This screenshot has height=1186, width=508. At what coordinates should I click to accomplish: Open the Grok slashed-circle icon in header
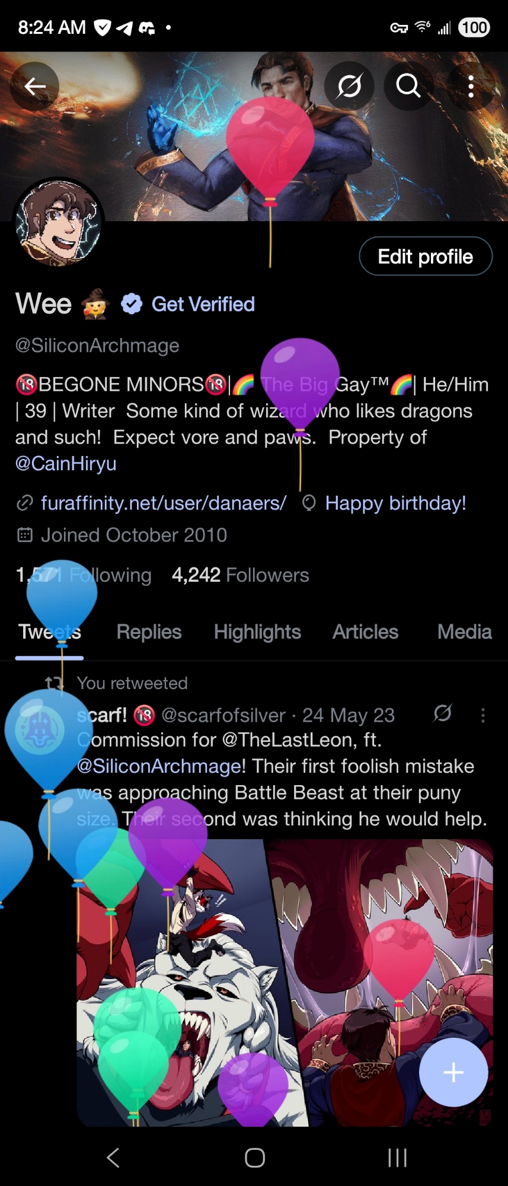pos(349,87)
